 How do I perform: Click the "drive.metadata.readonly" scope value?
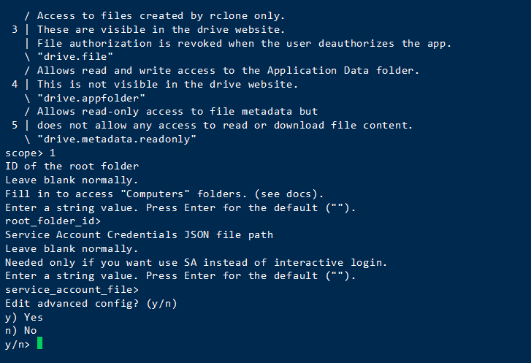117,139
